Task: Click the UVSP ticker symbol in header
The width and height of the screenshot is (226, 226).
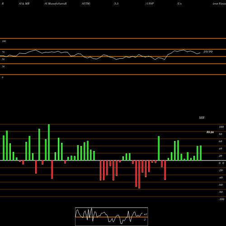Action: pyautogui.click(x=150, y=4)
